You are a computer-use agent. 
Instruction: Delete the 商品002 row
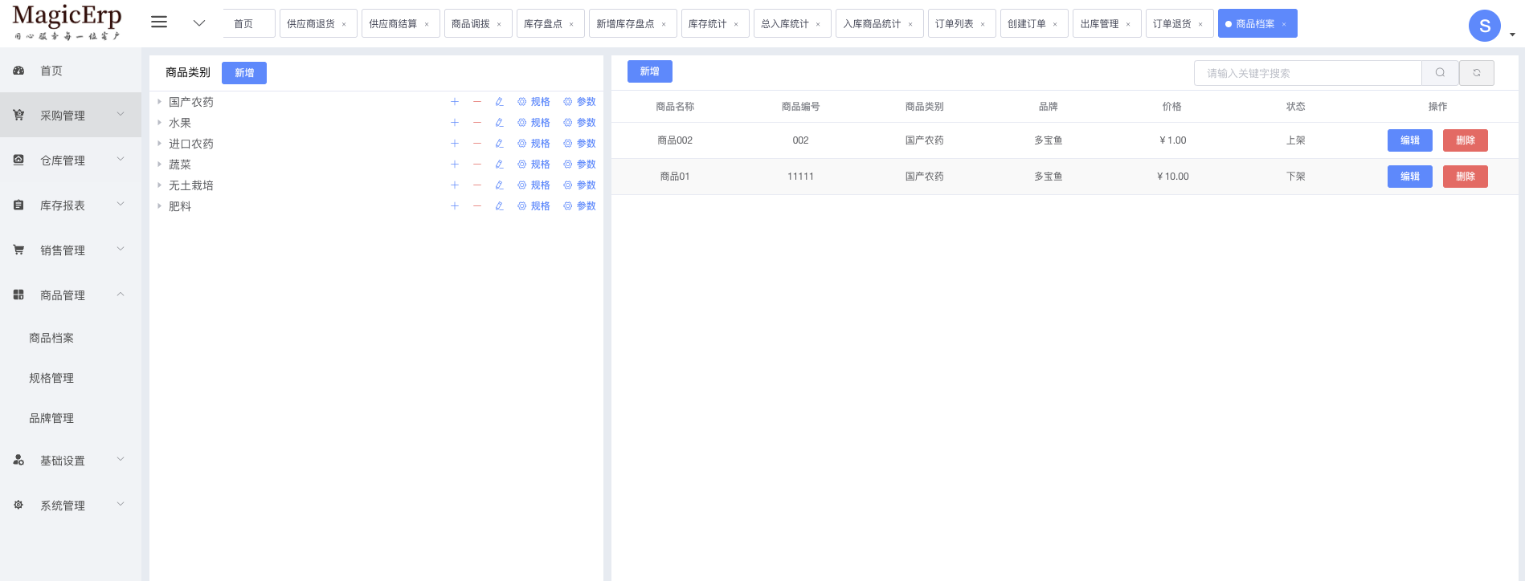1466,140
